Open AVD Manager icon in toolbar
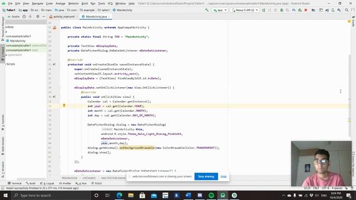 click(x=333, y=10)
